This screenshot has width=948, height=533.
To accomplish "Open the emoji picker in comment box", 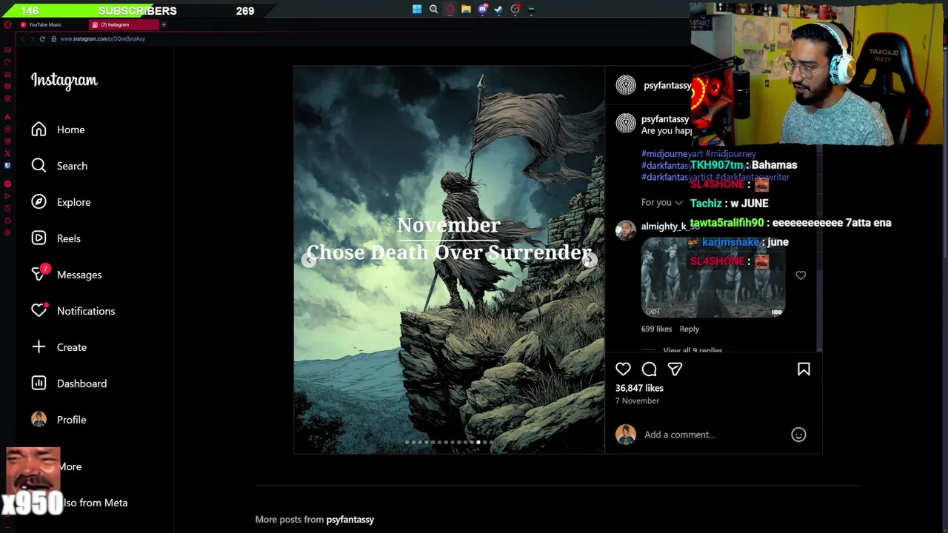I will coord(798,435).
